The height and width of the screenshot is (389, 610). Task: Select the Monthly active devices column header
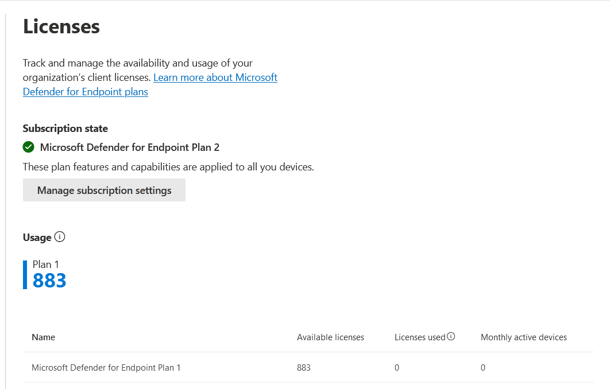[524, 337]
